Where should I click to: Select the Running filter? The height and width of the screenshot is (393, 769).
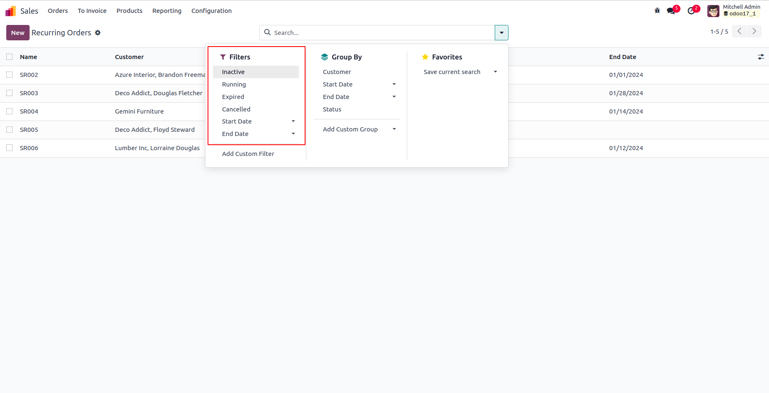pyautogui.click(x=234, y=84)
